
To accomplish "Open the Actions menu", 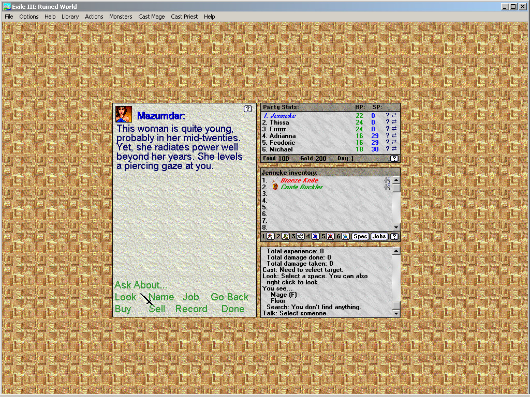I will (94, 17).
